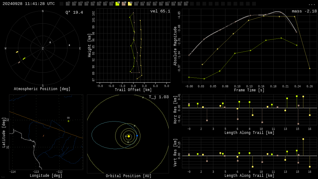Select station square 14 in top strip

[x=148, y=4]
